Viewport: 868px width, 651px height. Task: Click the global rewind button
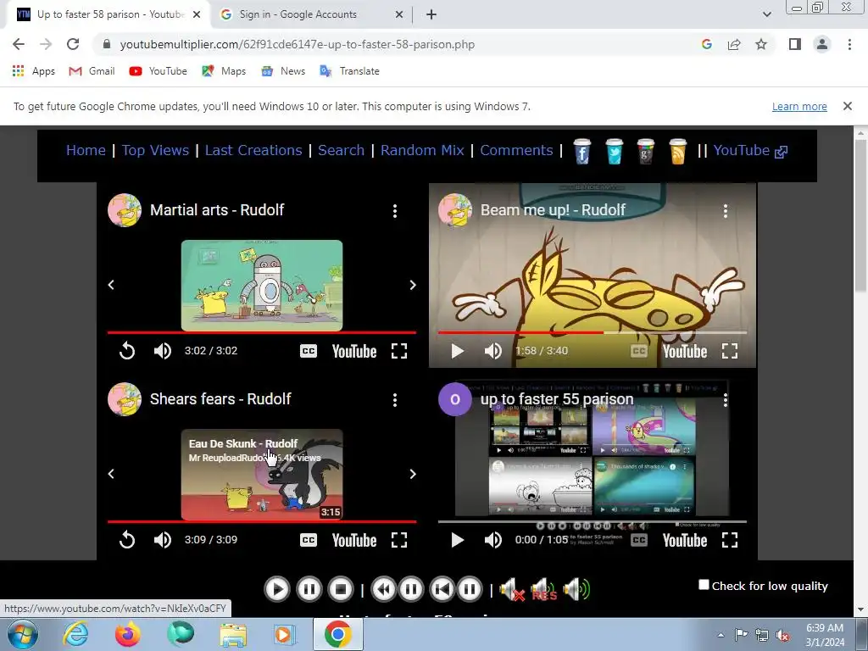click(x=383, y=590)
